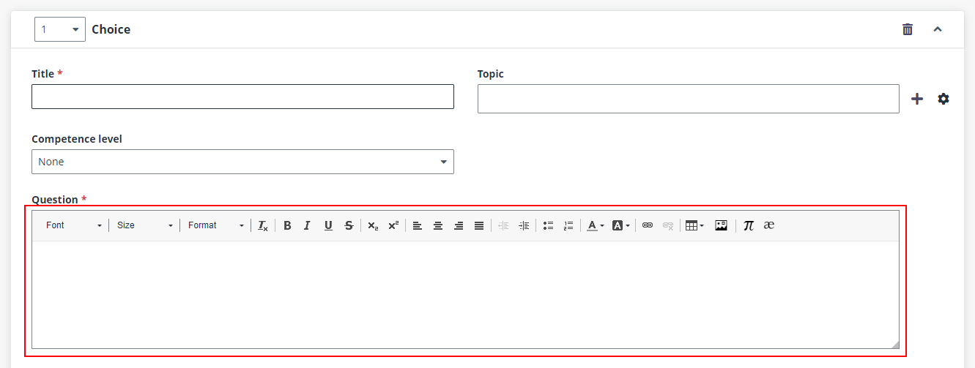Click the Title input field
Viewport: 975px width, 368px height.
[x=242, y=97]
